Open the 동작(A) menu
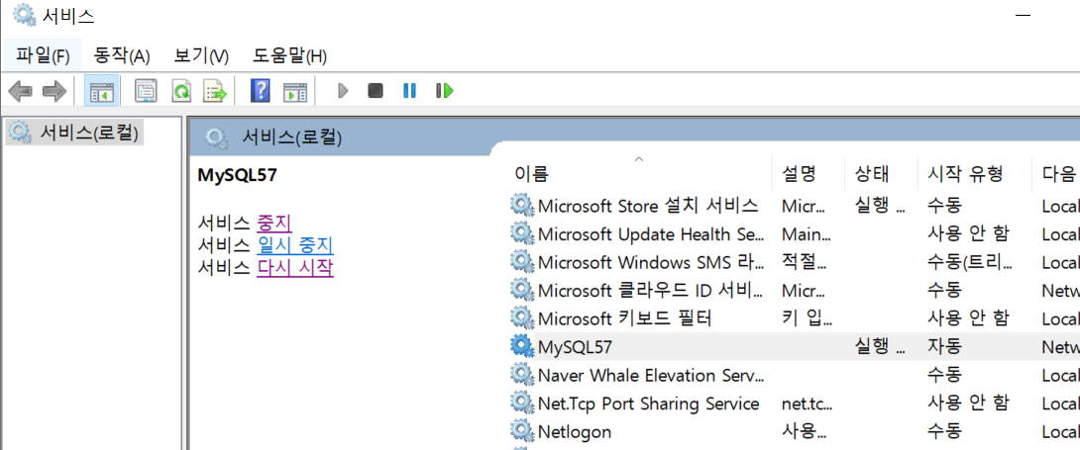 coord(122,55)
